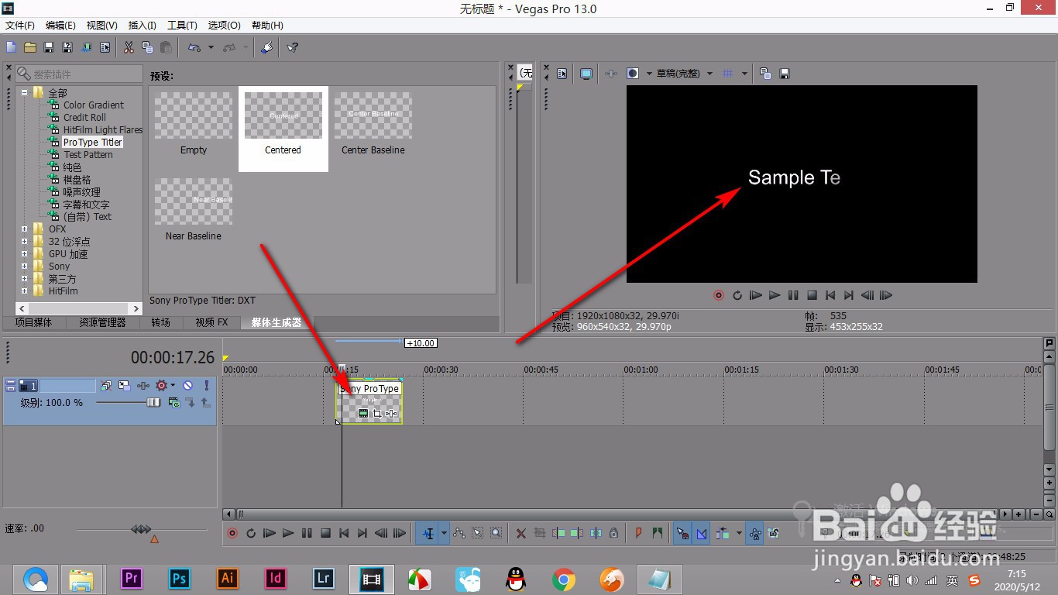Open the undo history dropdown arrow
Viewport: 1058px width, 595px height.
(x=211, y=47)
